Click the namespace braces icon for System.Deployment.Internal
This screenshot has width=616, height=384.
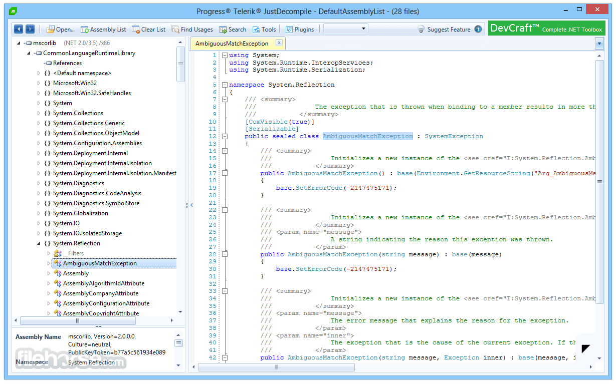47,153
